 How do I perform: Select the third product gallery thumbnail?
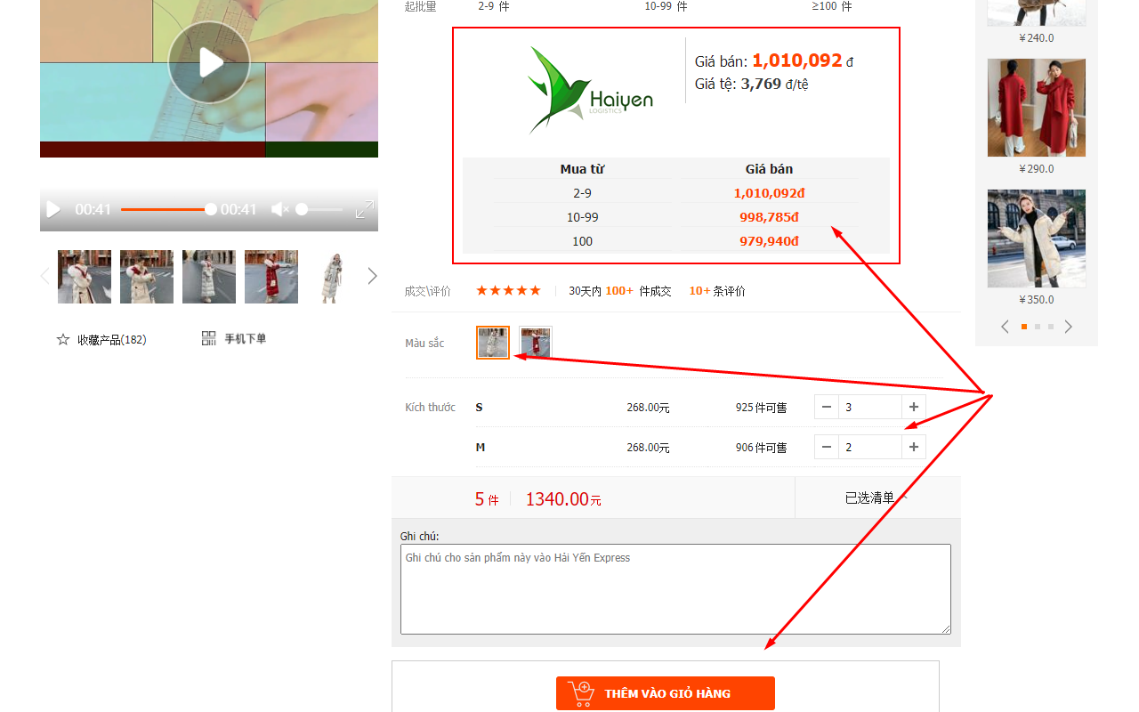209,277
